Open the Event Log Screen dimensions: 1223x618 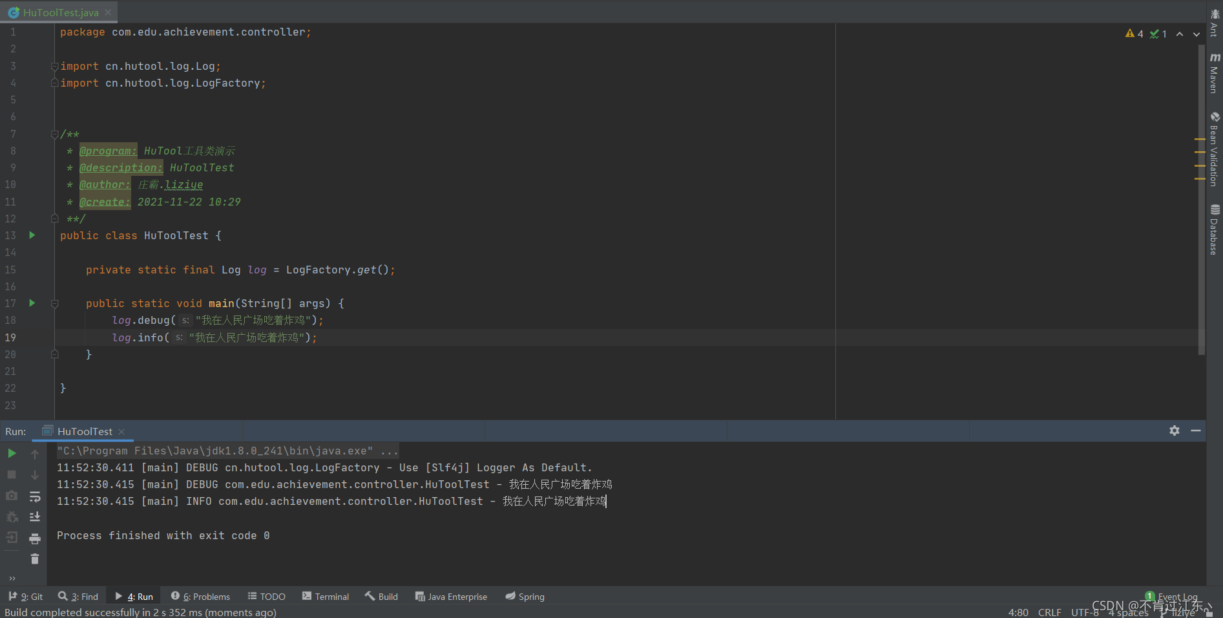tap(1171, 597)
